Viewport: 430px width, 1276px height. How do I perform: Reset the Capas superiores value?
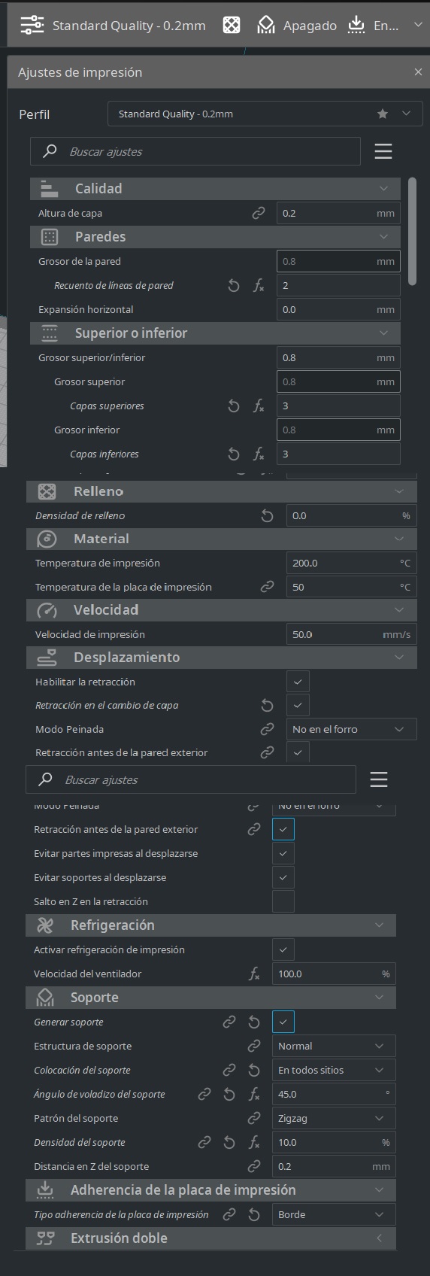tap(234, 406)
